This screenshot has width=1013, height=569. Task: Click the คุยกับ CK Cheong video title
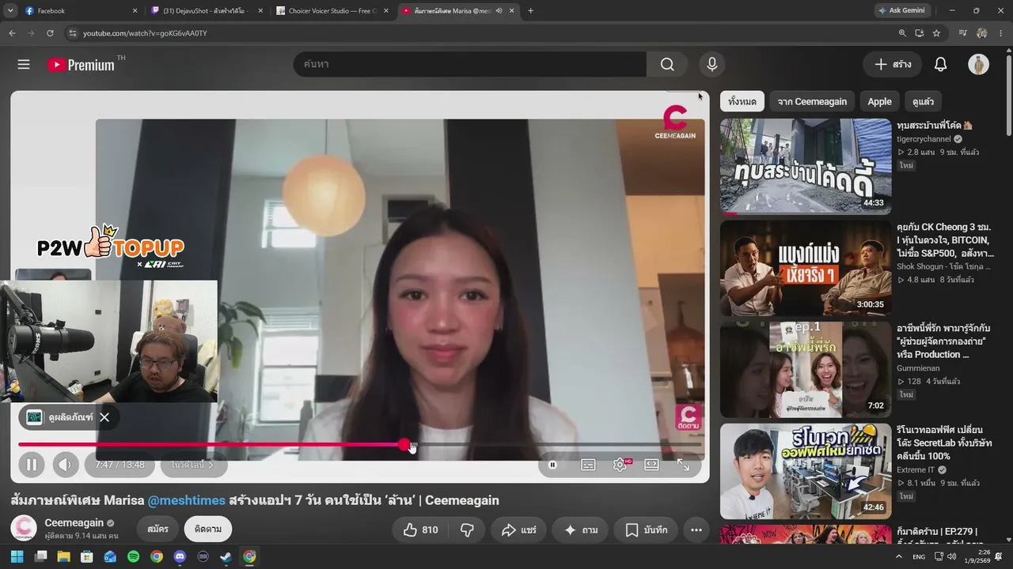coord(946,240)
